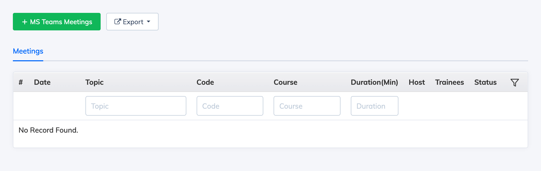Click the funnel filter icon in table header

coord(514,82)
